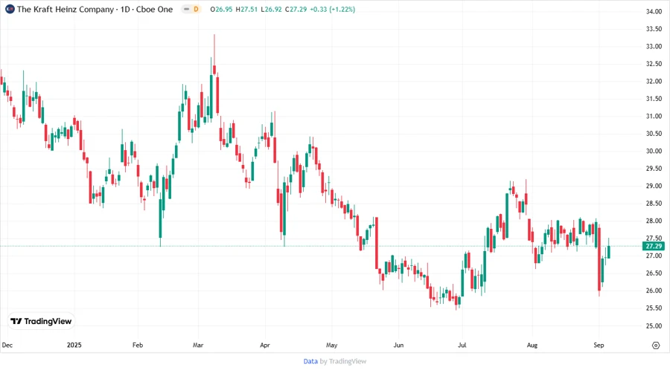Click the 'May' label on time axis

point(331,345)
